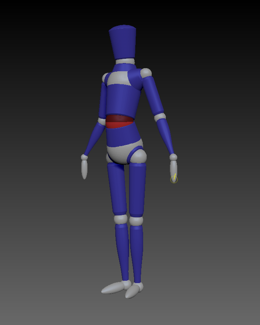Select the gray neck joint below the head
Screen dimensions: 260x325
pos(125,61)
